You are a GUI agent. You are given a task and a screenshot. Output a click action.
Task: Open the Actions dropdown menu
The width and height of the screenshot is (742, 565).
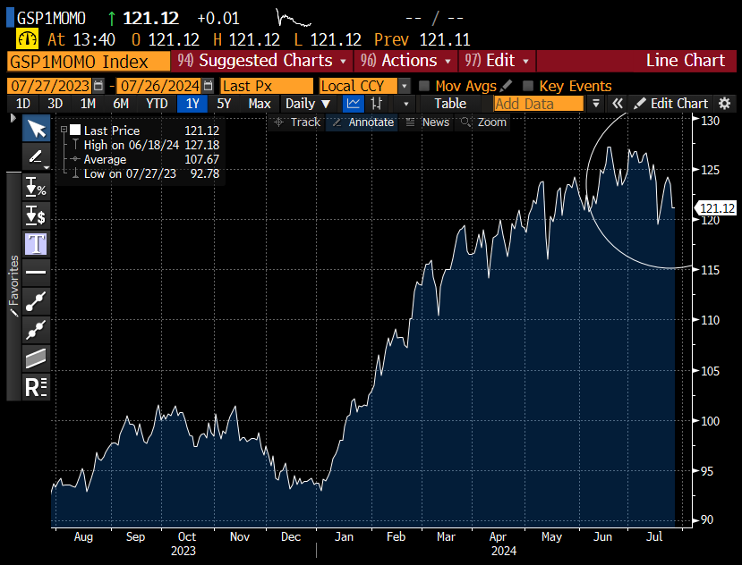(x=405, y=61)
